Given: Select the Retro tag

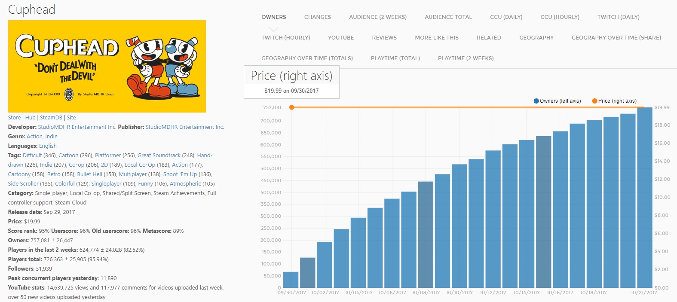Looking at the screenshot, I should (54, 174).
